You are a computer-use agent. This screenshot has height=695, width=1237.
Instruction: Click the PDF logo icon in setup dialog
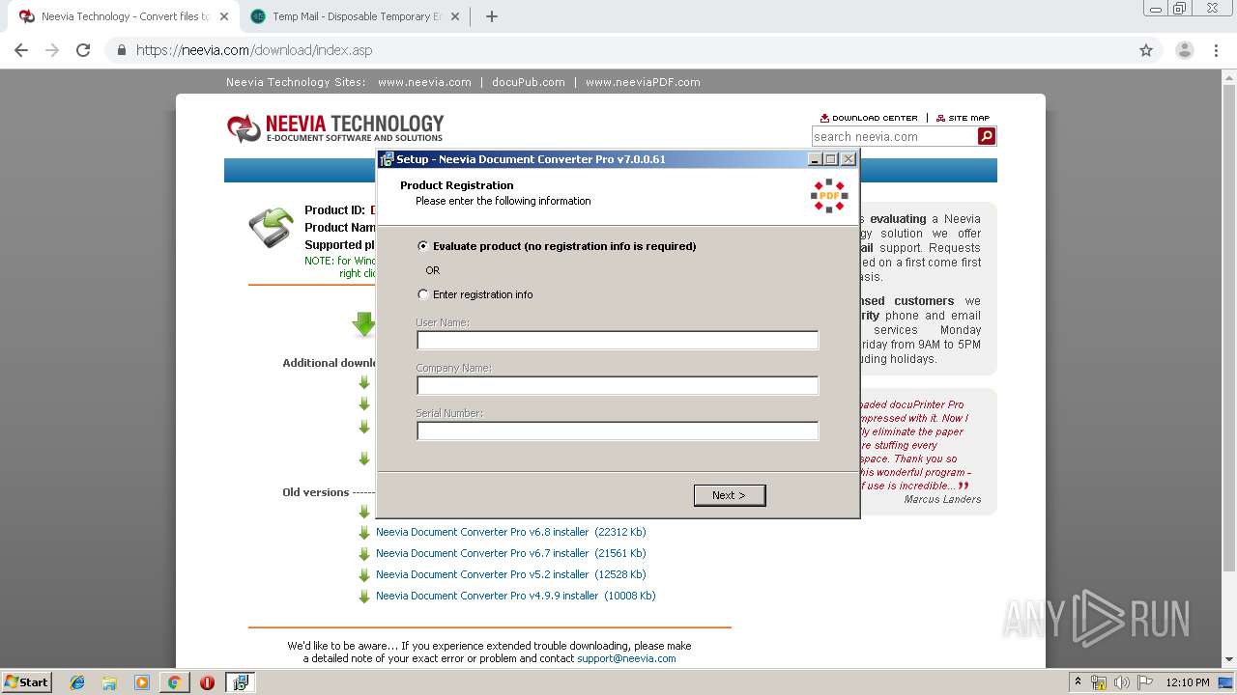[829, 196]
